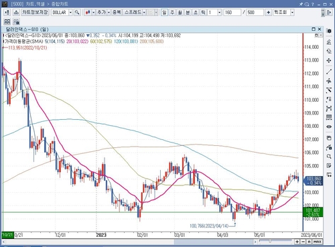Click the print icon on right sidebar
Viewport: 335px width, 247px height.
(x=329, y=138)
